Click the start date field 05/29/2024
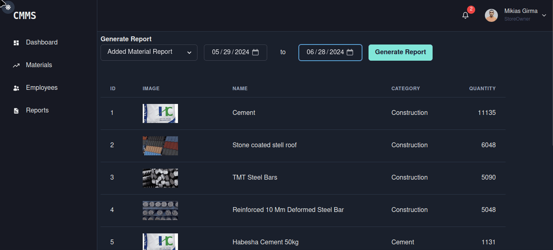Viewport: 553px width, 250px height. point(230,52)
